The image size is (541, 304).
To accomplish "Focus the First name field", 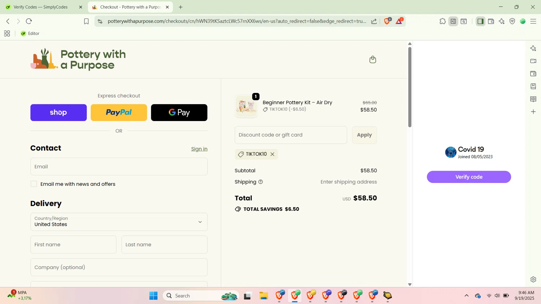I will click(x=74, y=245).
